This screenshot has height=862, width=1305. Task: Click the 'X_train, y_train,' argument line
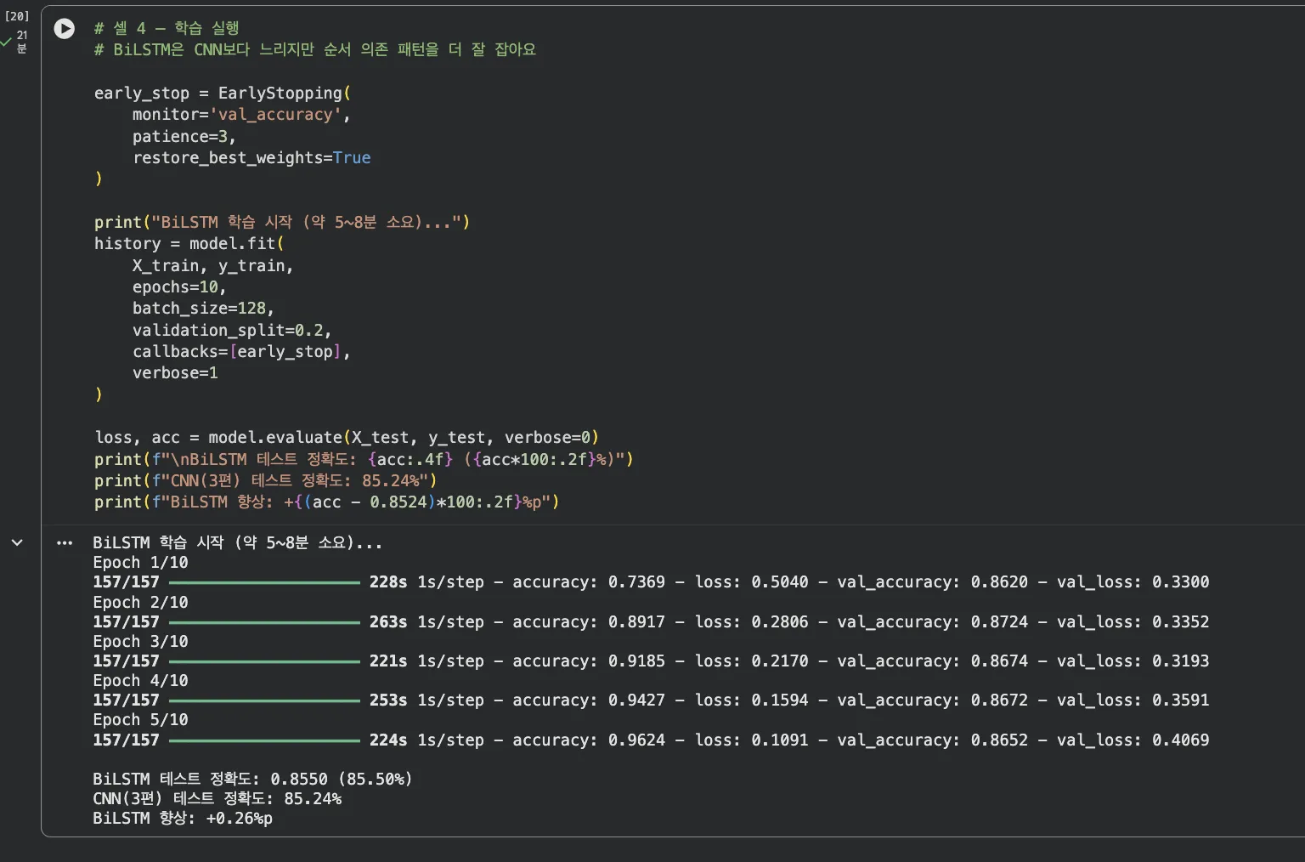coord(212,265)
